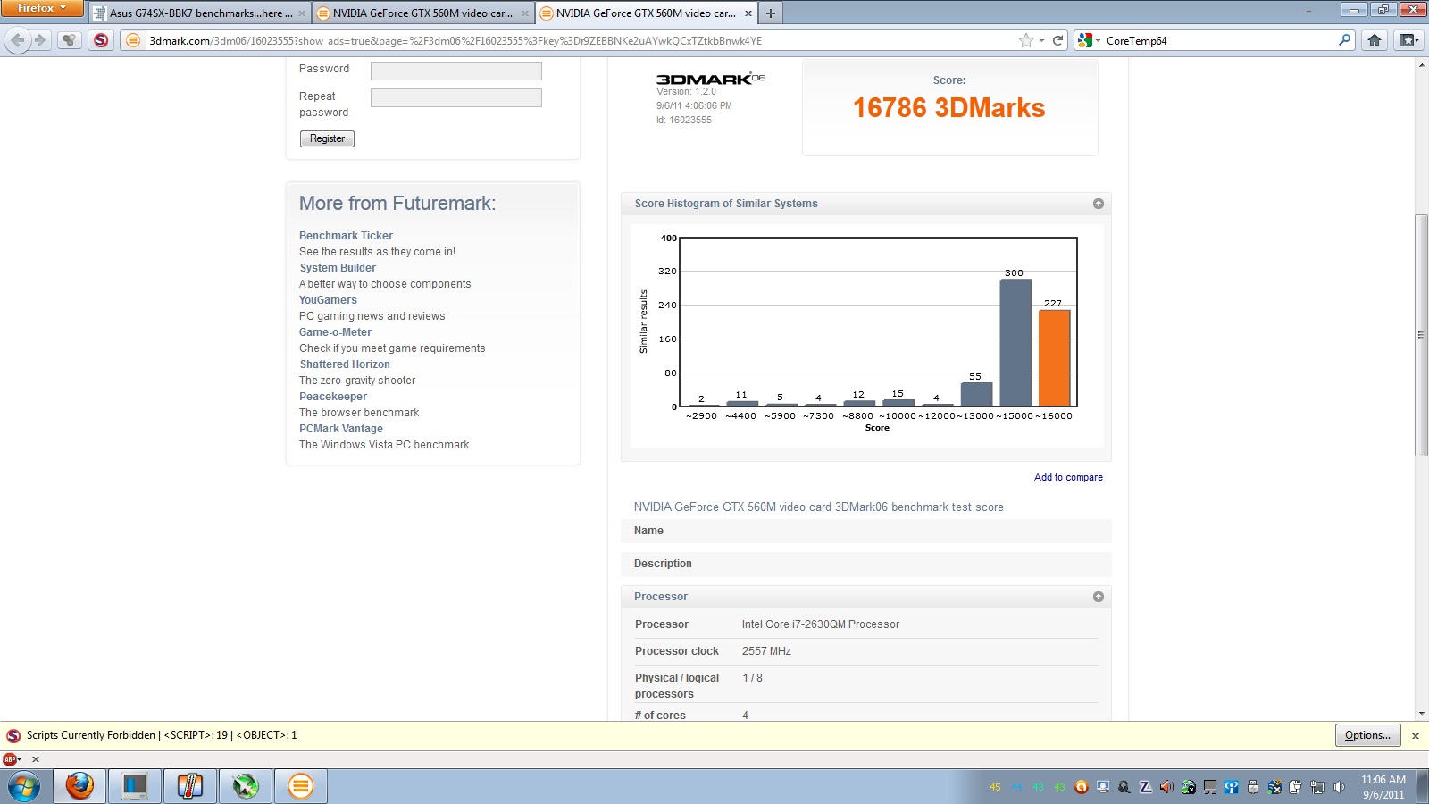Open the system volume speaker tray icon
Image resolution: width=1429 pixels, height=804 pixels.
coord(1338,787)
